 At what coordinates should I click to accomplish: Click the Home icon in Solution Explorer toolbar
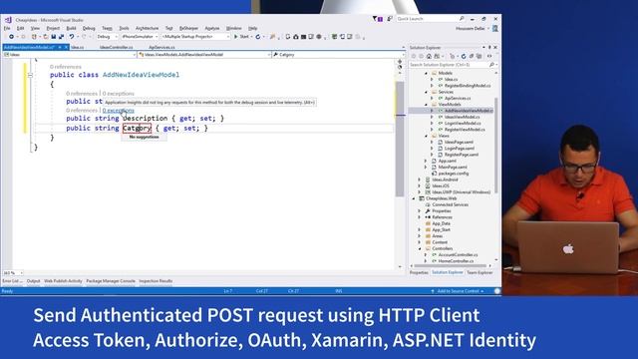tap(429, 56)
